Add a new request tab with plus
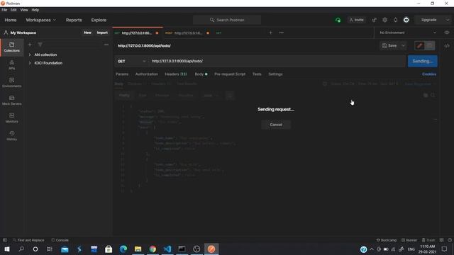 [271, 33]
